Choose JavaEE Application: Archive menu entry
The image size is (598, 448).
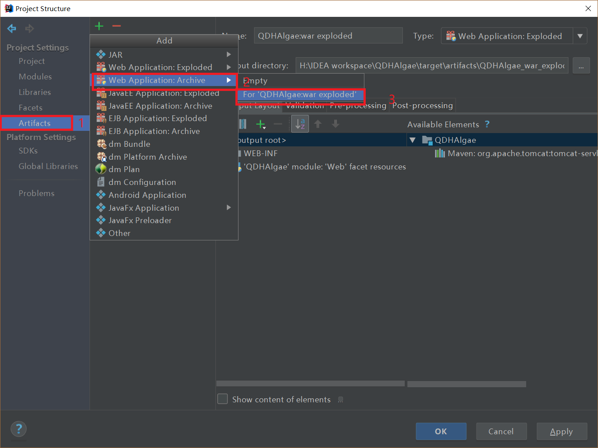coord(164,106)
